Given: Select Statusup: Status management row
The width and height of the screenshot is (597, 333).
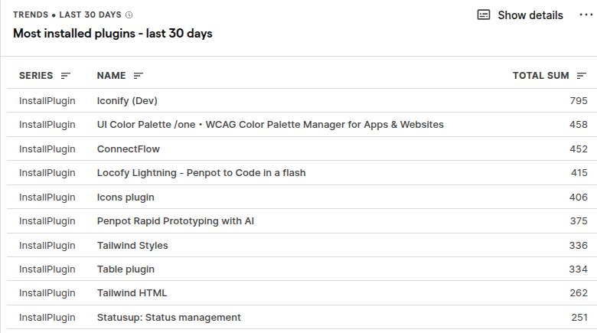Looking at the screenshot, I should [x=169, y=318].
